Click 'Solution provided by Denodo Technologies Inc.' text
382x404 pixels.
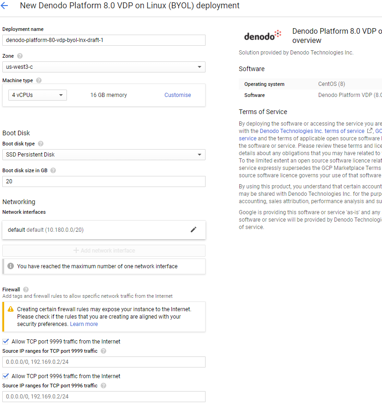click(x=296, y=53)
